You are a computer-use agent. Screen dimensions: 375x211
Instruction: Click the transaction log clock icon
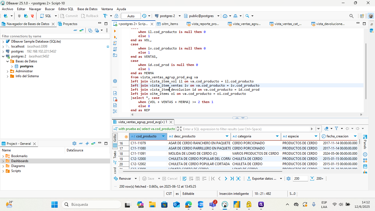(144, 16)
